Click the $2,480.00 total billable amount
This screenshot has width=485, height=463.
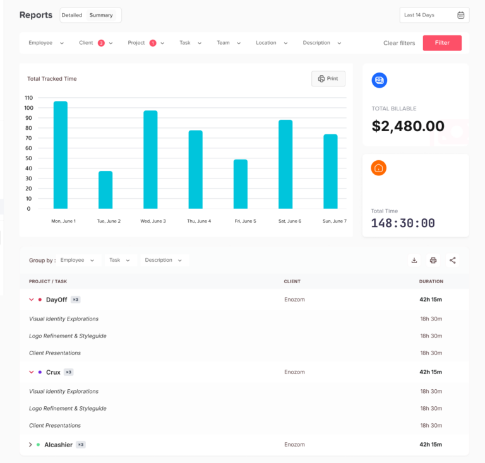point(408,126)
